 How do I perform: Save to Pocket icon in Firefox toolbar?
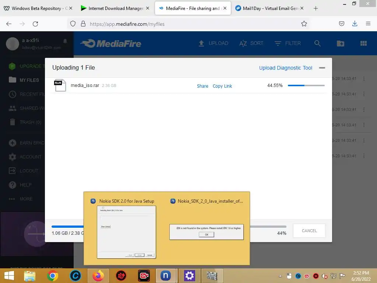click(341, 24)
